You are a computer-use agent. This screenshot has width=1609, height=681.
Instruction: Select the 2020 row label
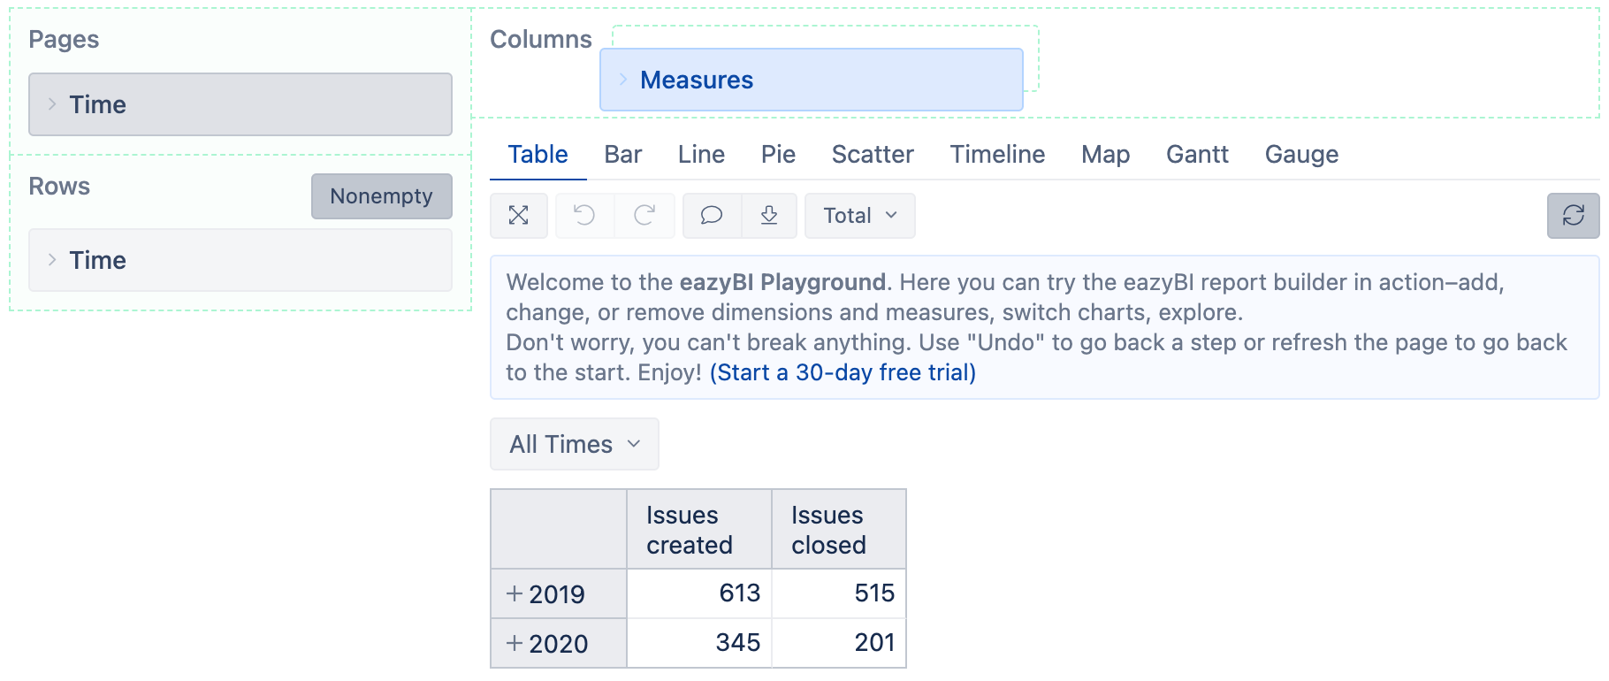click(x=559, y=643)
